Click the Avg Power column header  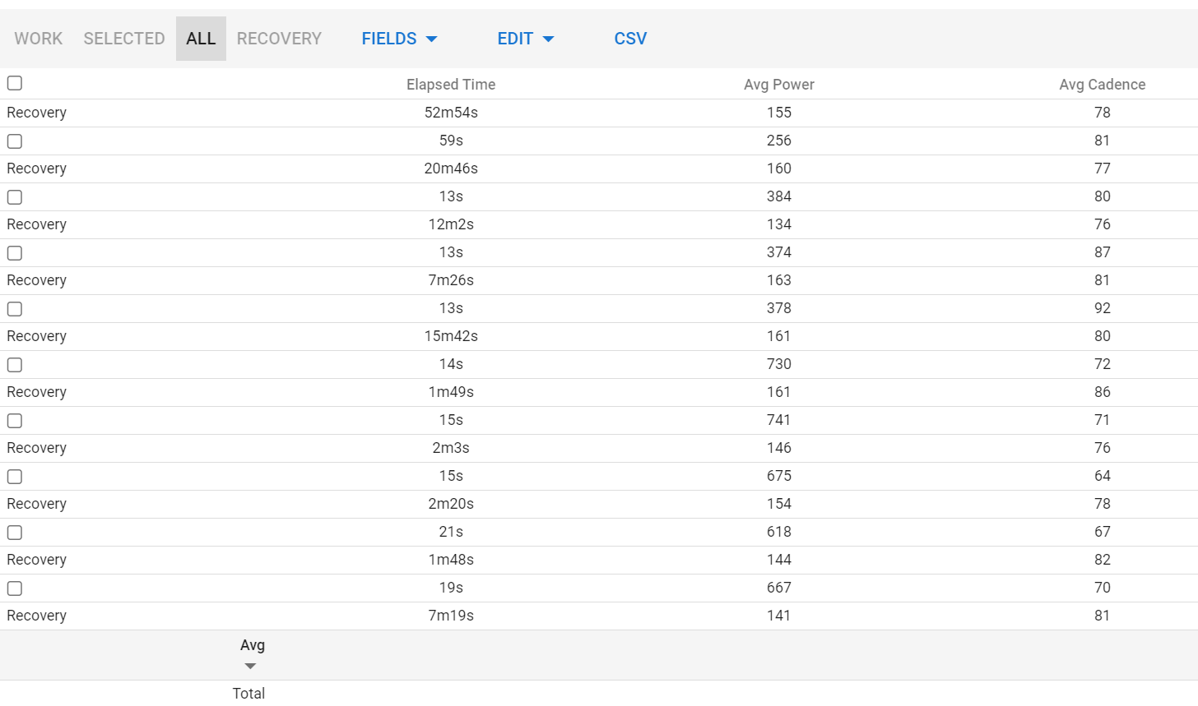point(778,85)
